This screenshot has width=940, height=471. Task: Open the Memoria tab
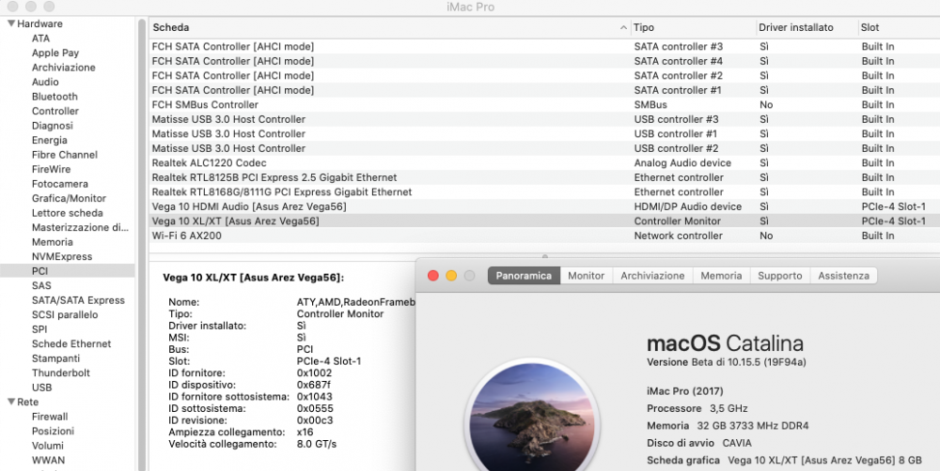pyautogui.click(x=721, y=275)
